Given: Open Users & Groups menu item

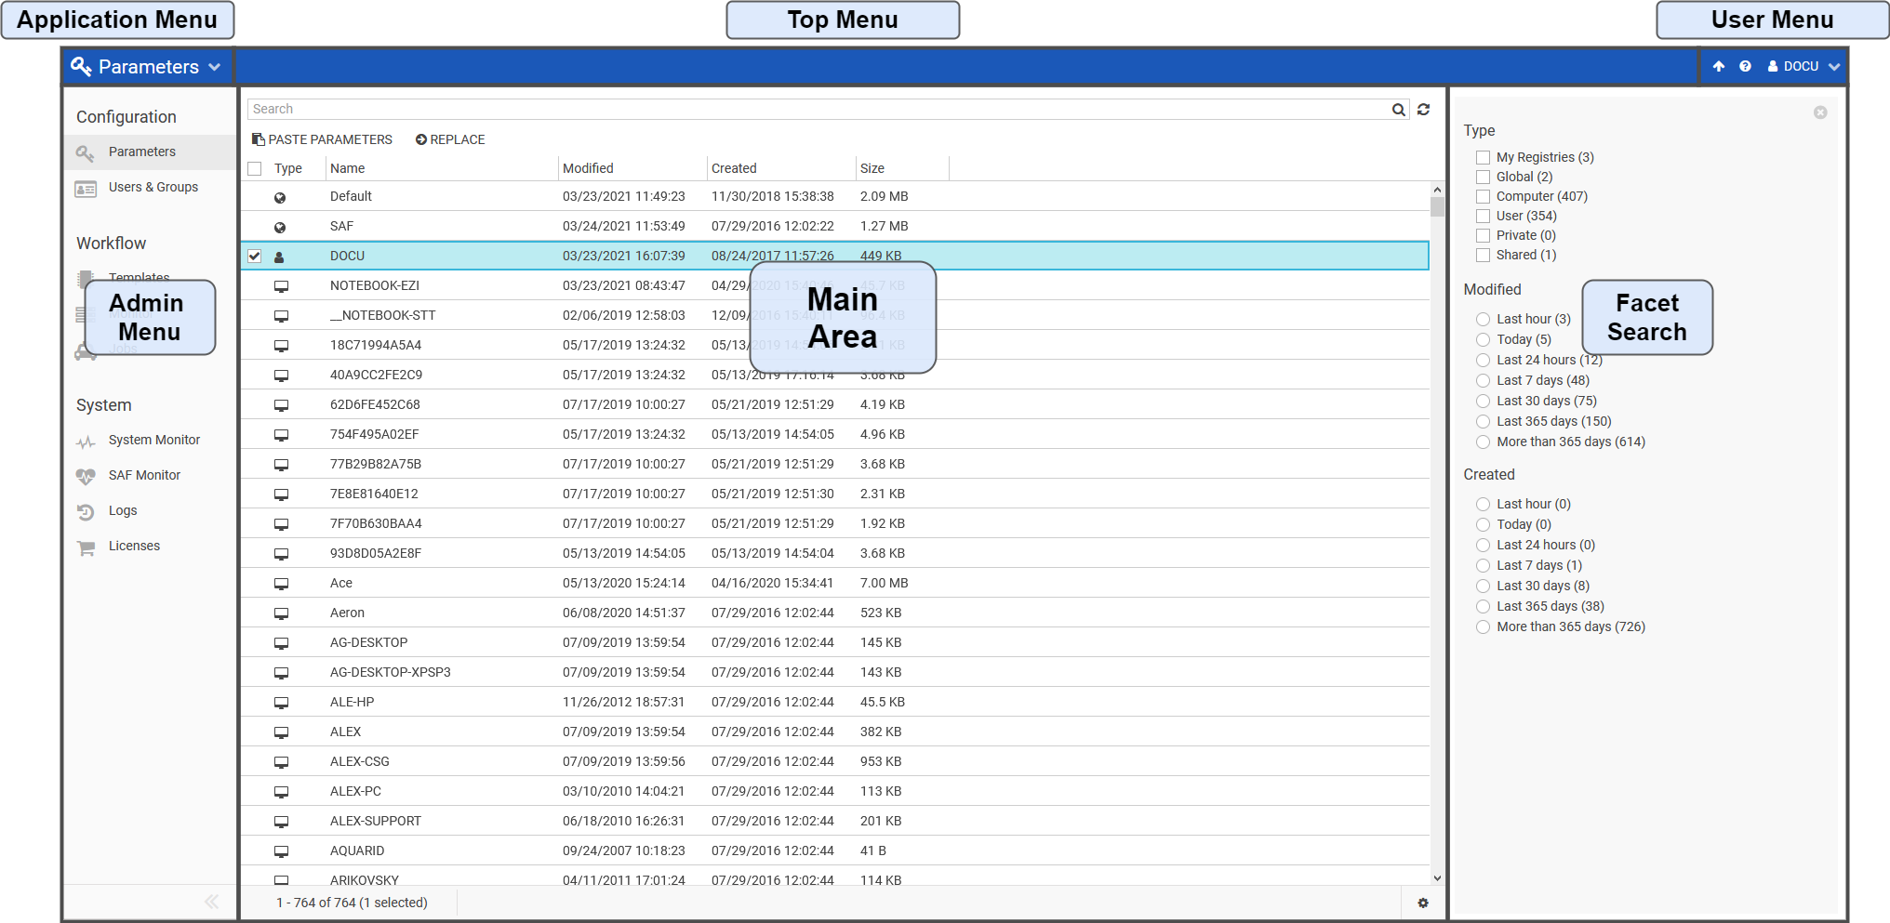Looking at the screenshot, I should coord(153,187).
